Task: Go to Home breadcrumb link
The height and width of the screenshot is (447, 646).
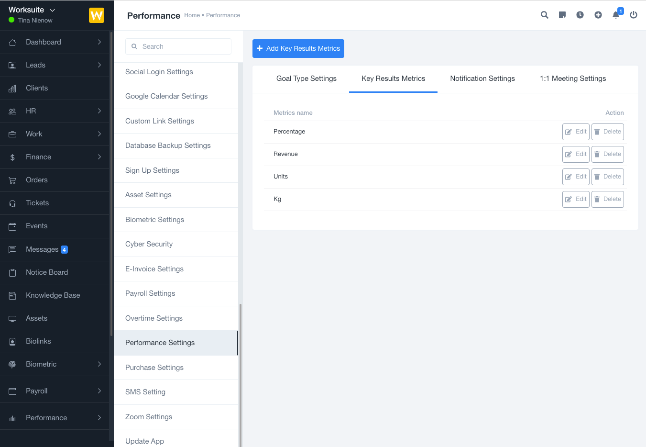Action: coord(192,15)
